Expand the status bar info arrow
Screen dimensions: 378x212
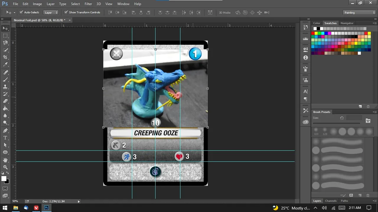coord(79,201)
